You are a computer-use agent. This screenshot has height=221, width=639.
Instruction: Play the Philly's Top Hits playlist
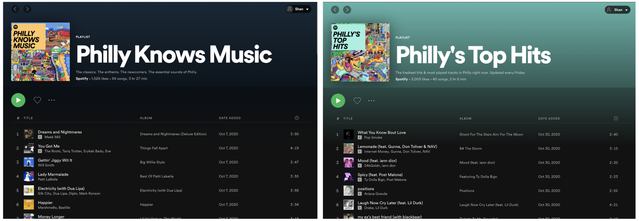(x=338, y=101)
